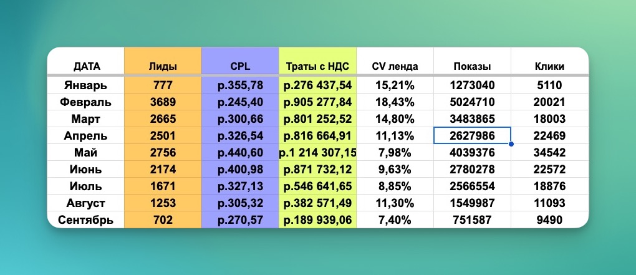Click the purple CPL header cell
This screenshot has width=636, height=275.
tap(240, 65)
